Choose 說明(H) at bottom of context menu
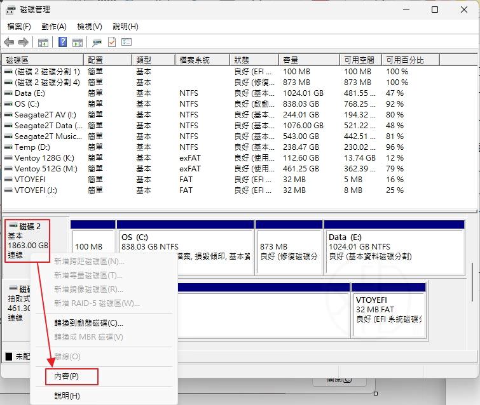This screenshot has width=480, height=405. 67,396
